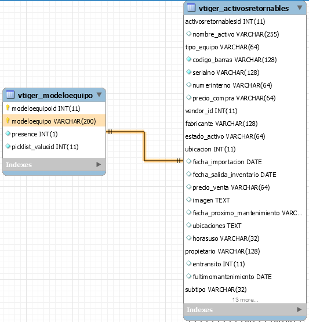This screenshot has height=322, width=309.
Task: Click the diamond icon next to presence INT(1)
Action: [8, 133]
